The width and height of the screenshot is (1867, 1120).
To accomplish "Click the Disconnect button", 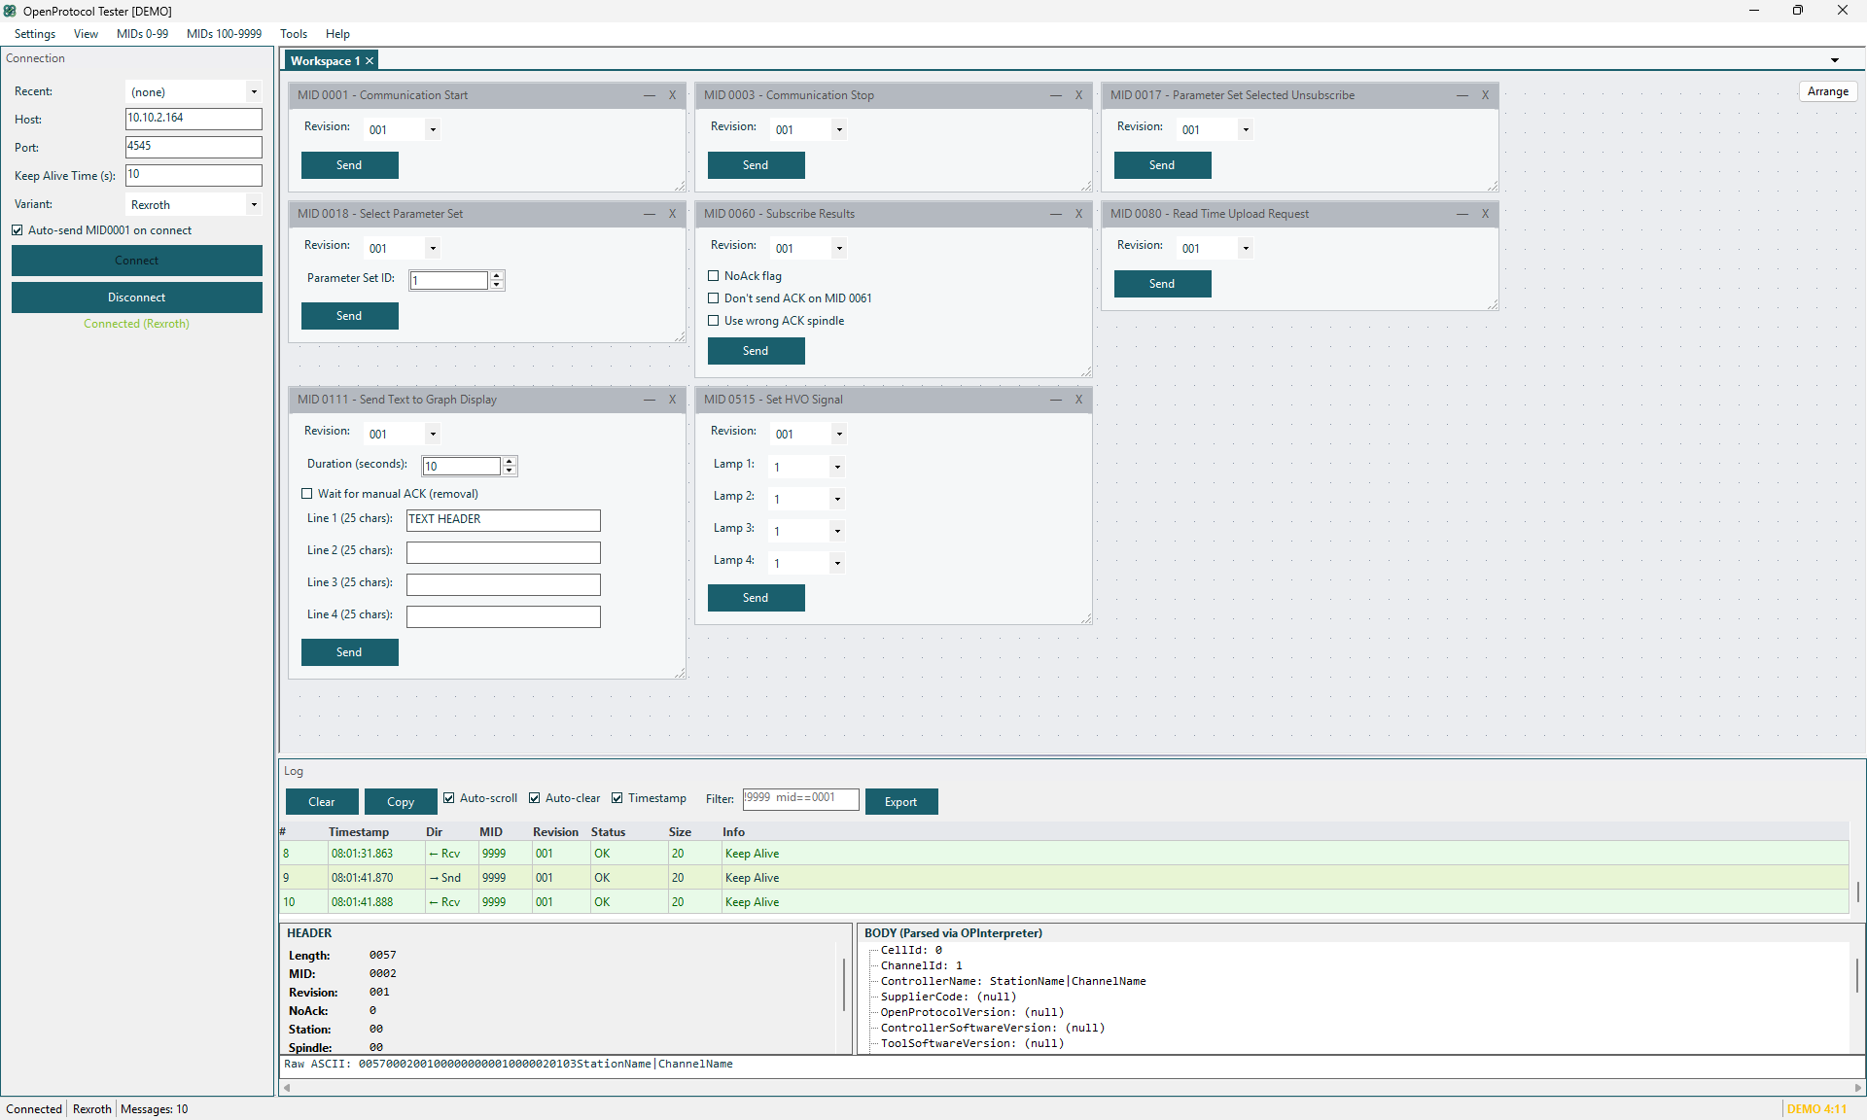I will point(137,297).
